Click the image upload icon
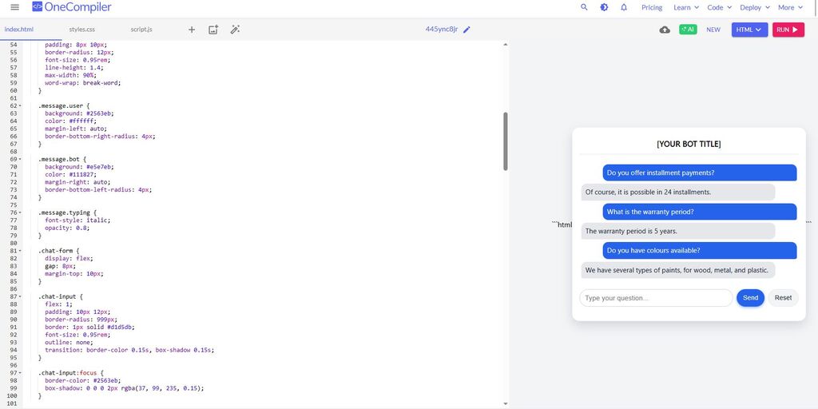This screenshot has width=818, height=409. 213,30
